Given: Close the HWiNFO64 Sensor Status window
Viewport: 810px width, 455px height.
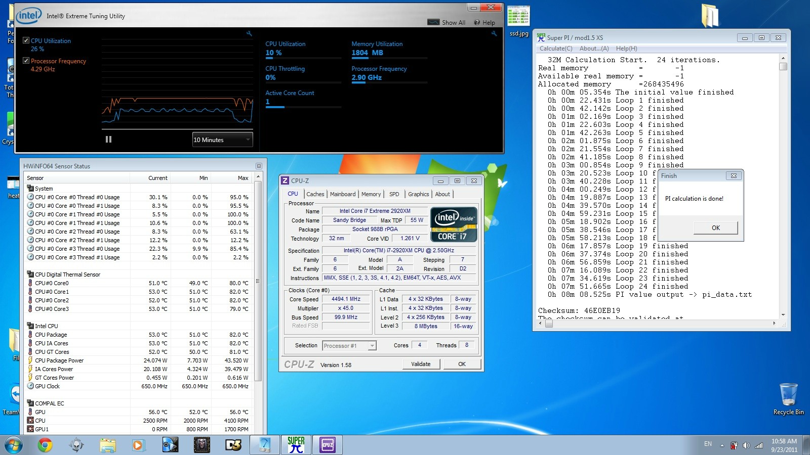Looking at the screenshot, I should point(259,166).
